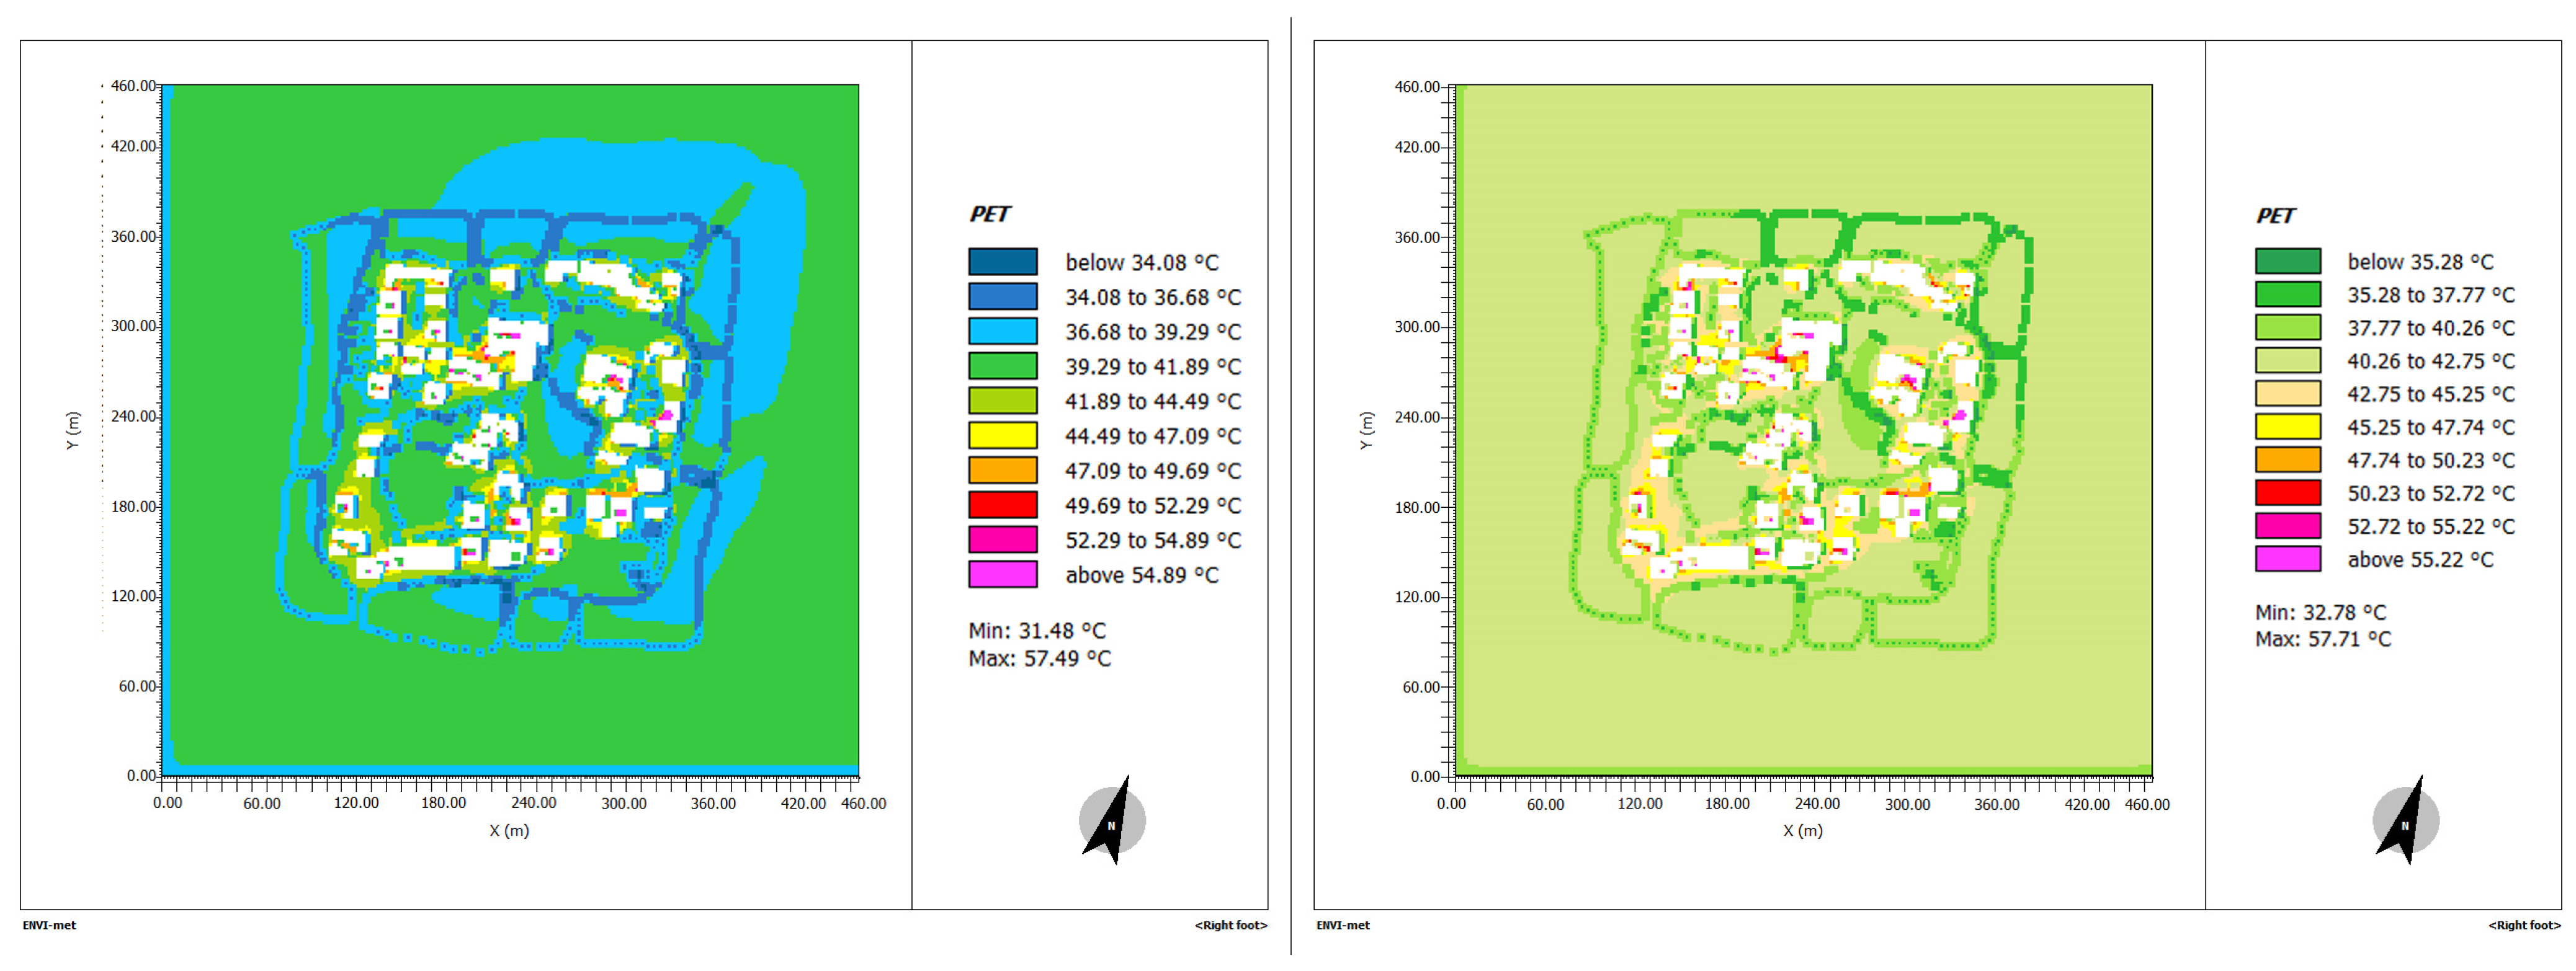This screenshot has height=971, width=2576.
Task: Click '<Right foot>' text under right map
Action: (2524, 926)
